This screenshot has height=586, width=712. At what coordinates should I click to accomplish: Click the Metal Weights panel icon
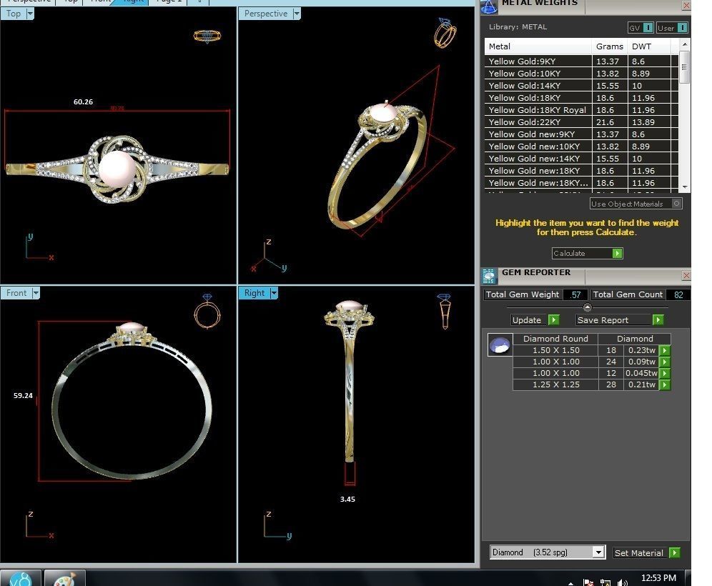pos(489,6)
